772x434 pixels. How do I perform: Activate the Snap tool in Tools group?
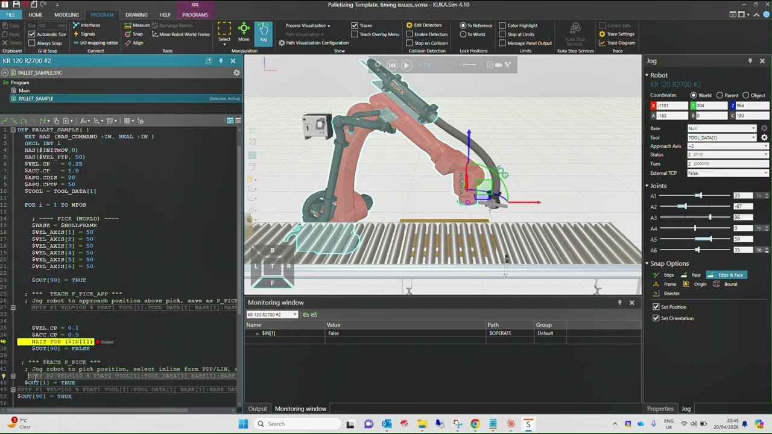point(134,34)
